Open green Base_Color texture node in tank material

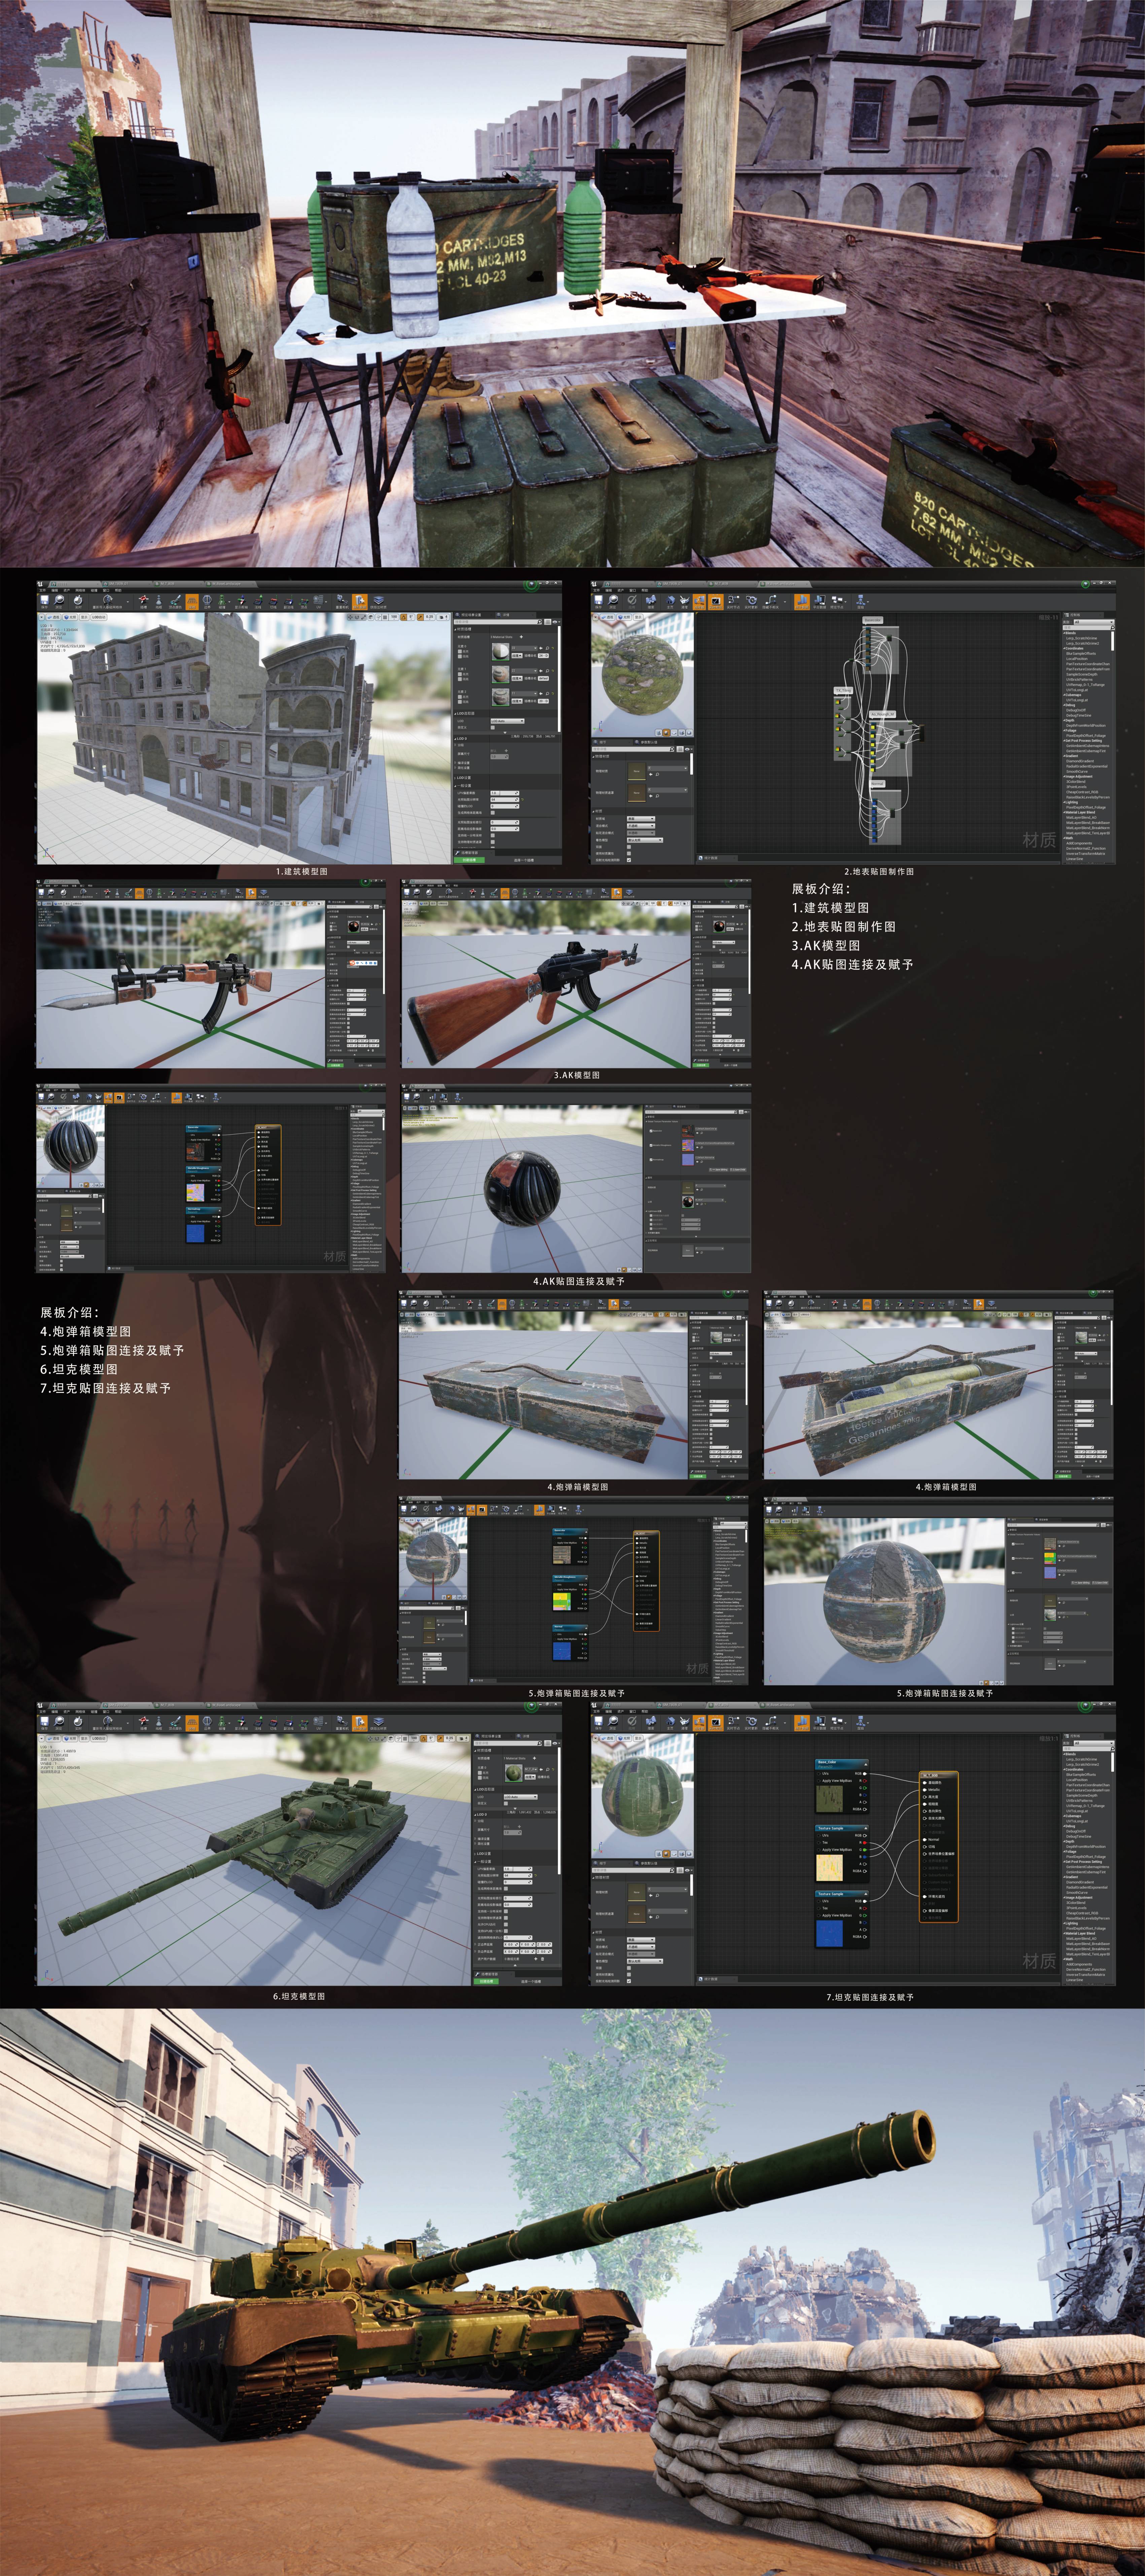pyautogui.click(x=842, y=1786)
